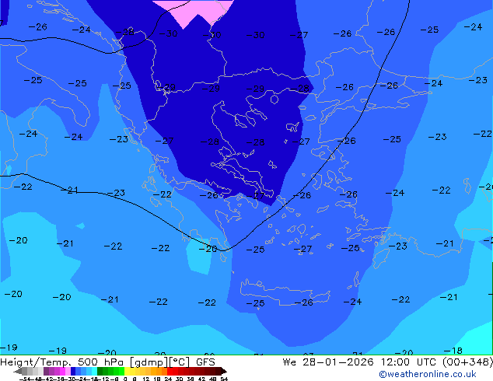Image resolution: width=493 pixels, height=381 pixels.
Task: Open the weatheronline.co.uk link
Action: click(428, 374)
